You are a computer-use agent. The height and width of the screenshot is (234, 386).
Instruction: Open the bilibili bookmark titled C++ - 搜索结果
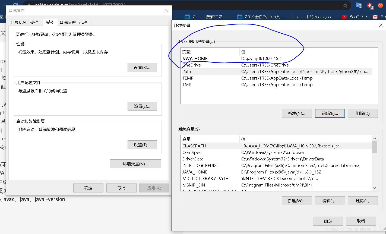point(207,17)
